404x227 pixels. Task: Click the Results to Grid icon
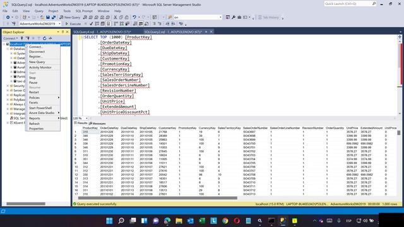tap(141, 24)
